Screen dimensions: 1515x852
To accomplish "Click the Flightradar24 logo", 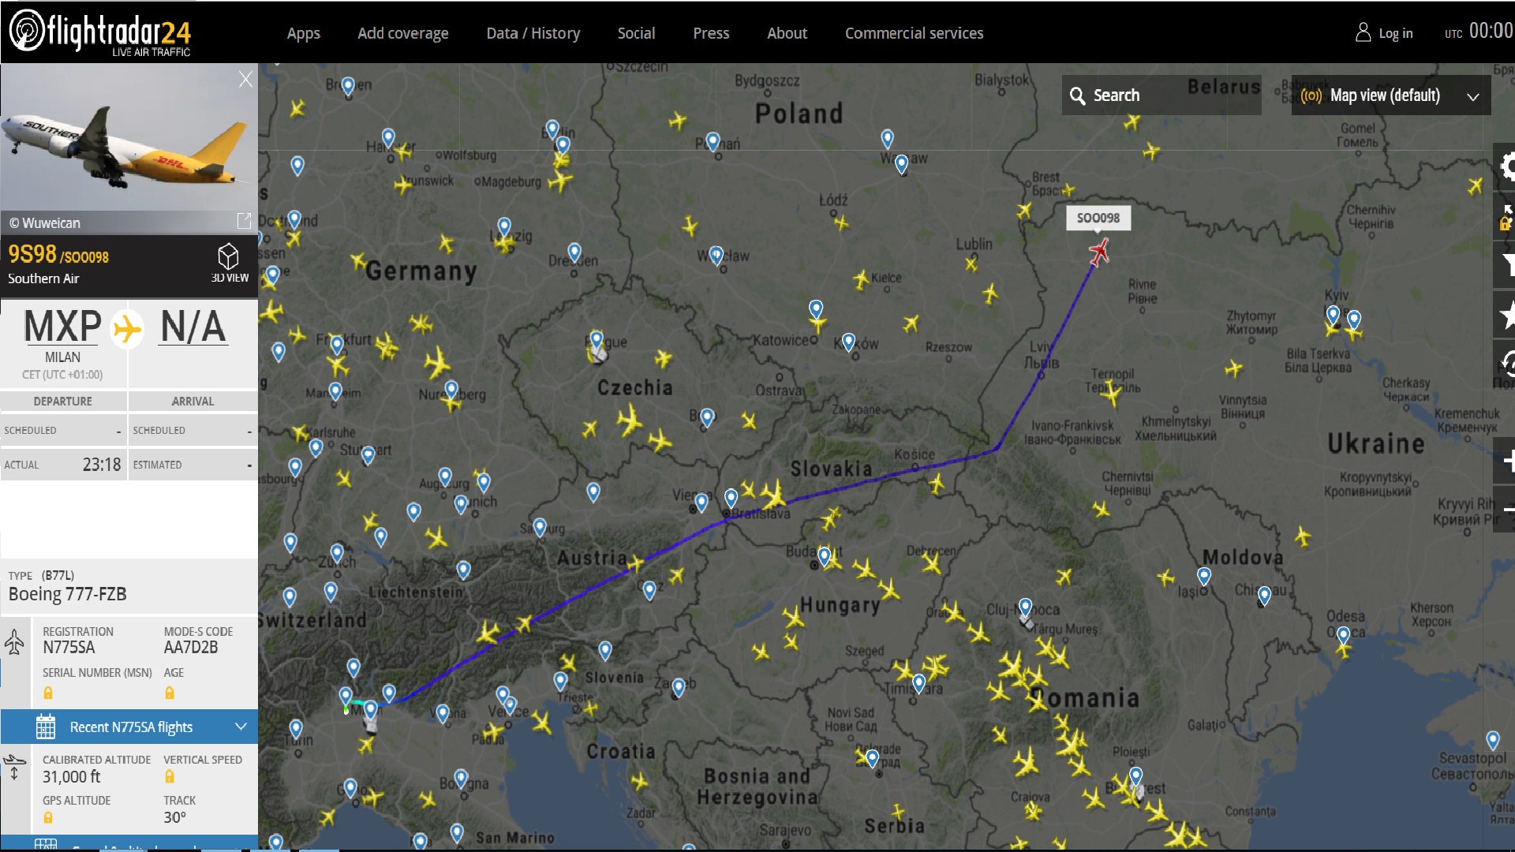I will click(x=100, y=32).
